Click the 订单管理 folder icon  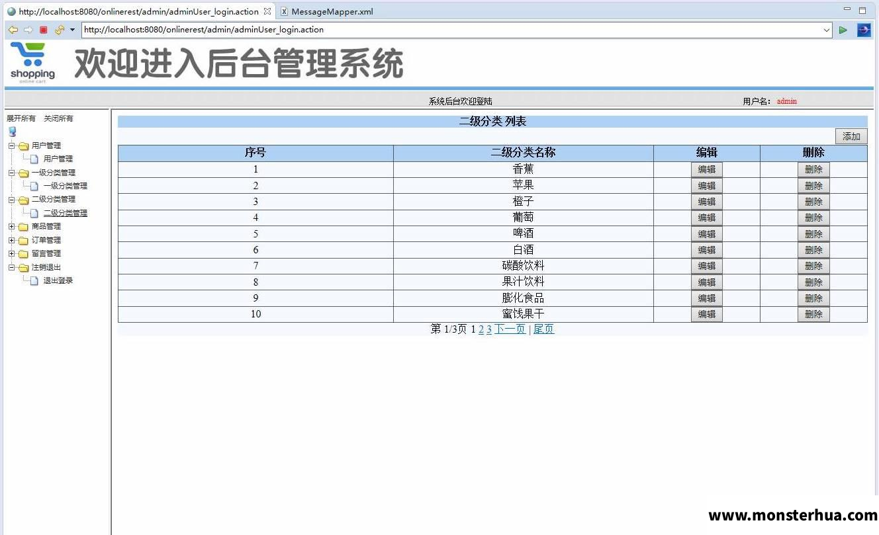click(x=23, y=240)
